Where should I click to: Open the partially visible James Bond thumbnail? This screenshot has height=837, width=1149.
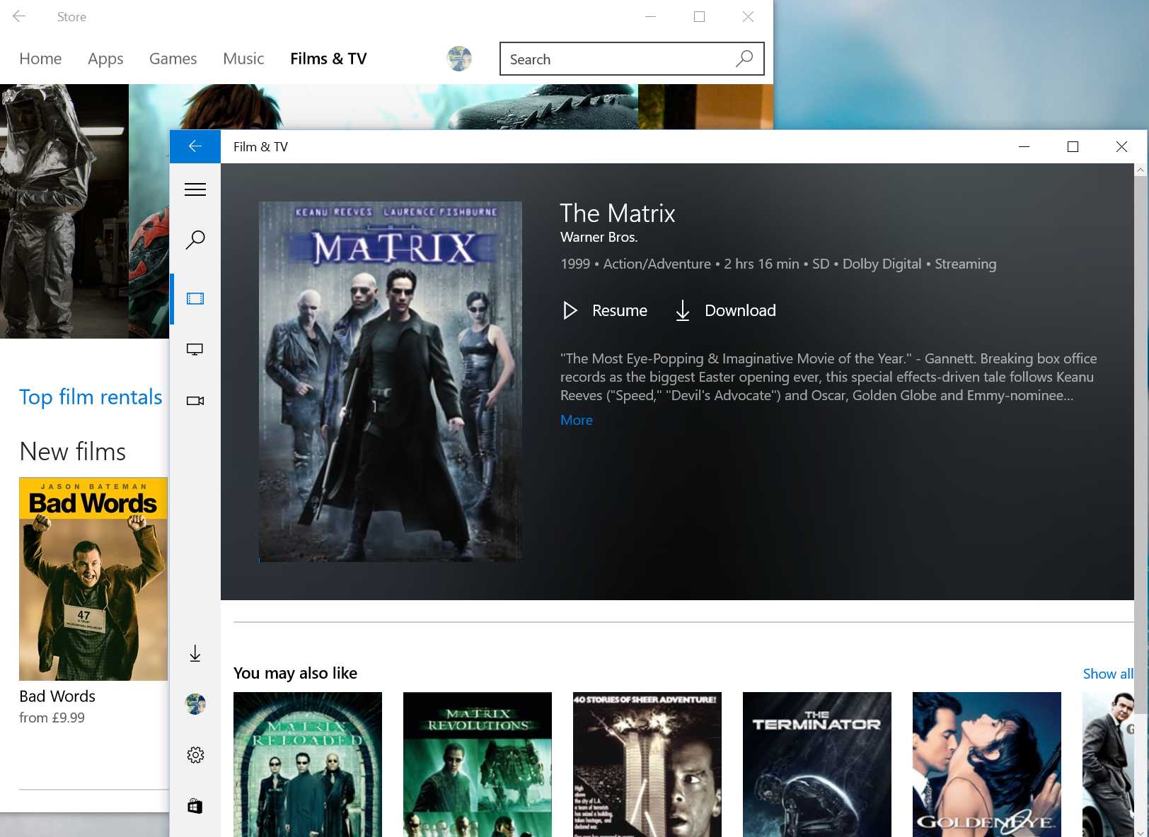pos(1108,764)
